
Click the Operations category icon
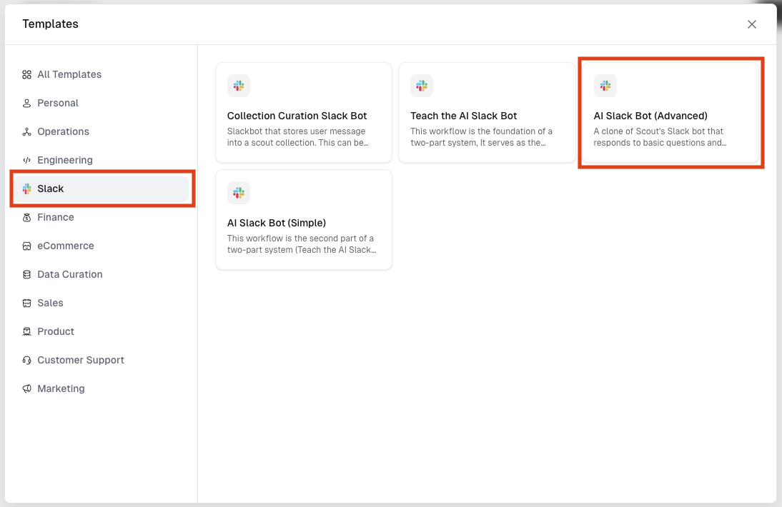[27, 131]
